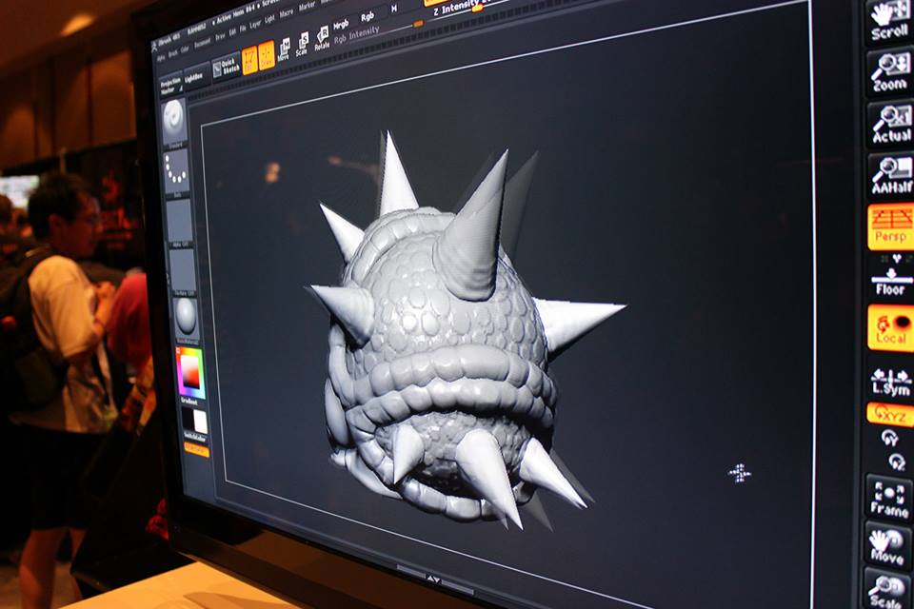Viewport: 914px width, 609px height.
Task: Select the Scale tool in top shelf
Action: [302, 45]
